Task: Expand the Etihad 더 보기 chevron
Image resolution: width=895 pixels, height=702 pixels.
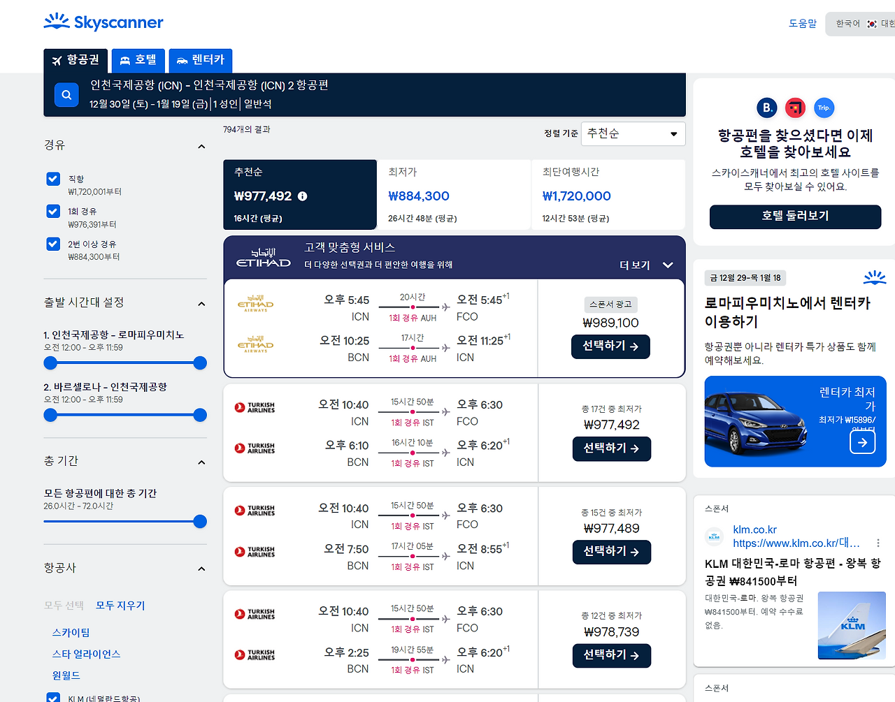Action: [x=667, y=265]
